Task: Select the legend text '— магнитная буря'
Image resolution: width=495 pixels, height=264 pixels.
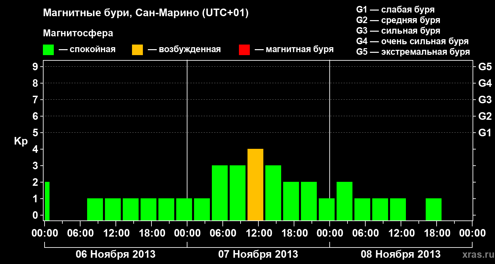Action: (294, 49)
